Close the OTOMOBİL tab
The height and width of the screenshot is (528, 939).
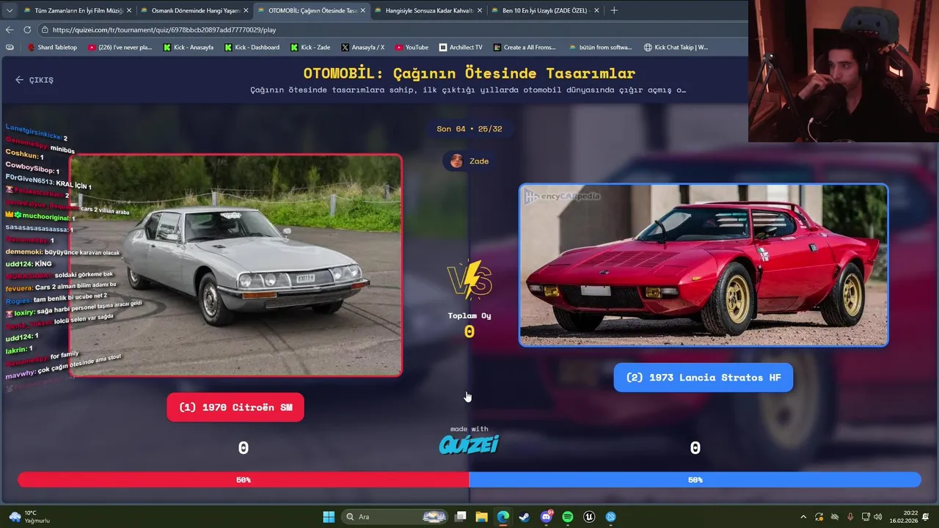tap(362, 10)
